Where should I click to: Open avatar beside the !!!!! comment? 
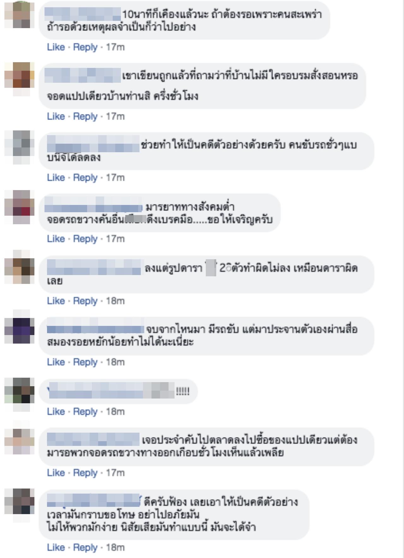click(19, 394)
